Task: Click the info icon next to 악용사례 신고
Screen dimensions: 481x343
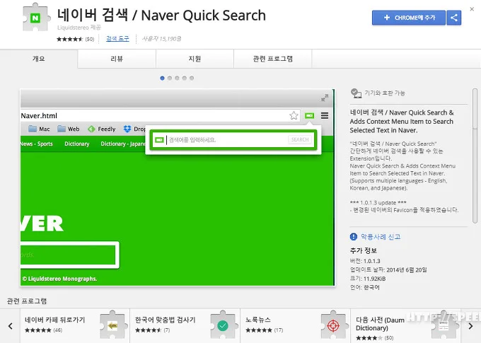Action: tap(354, 236)
